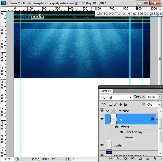Viewport: 163px width, 162px height.
Task: Click the 50% zoom field
Action: (7, 159)
